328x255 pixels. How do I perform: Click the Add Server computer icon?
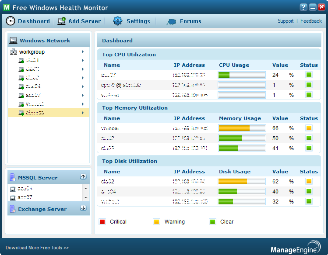pos(62,21)
